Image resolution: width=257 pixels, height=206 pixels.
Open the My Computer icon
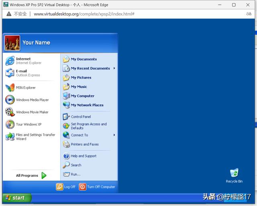[x=66, y=96]
